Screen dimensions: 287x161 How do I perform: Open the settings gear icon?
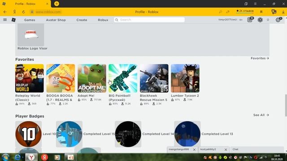(278, 20)
